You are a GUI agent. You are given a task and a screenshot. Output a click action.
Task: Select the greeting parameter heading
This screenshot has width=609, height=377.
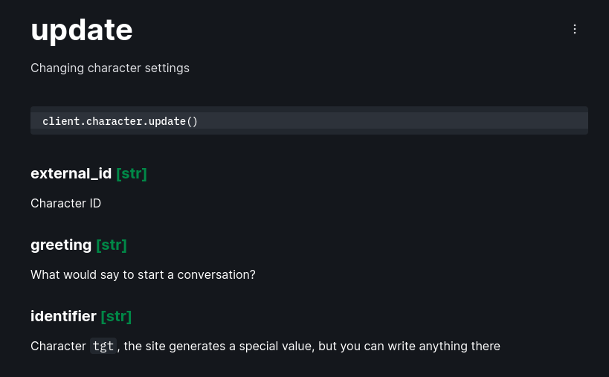pyautogui.click(x=61, y=245)
